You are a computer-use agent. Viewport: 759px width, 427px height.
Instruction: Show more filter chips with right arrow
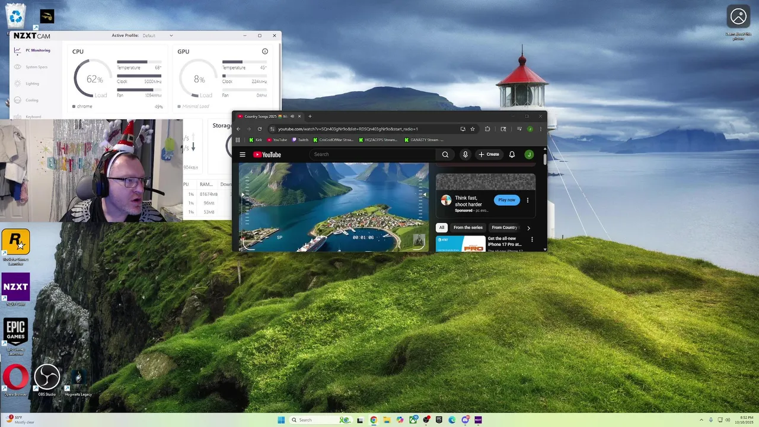click(x=528, y=228)
